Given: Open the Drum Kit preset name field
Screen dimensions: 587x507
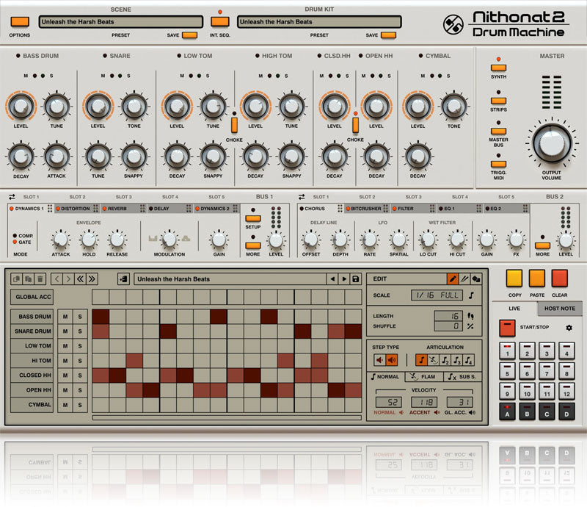Looking at the screenshot, I should coord(319,22).
